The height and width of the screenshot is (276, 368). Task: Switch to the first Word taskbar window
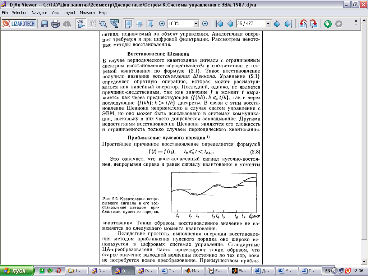click(170, 271)
